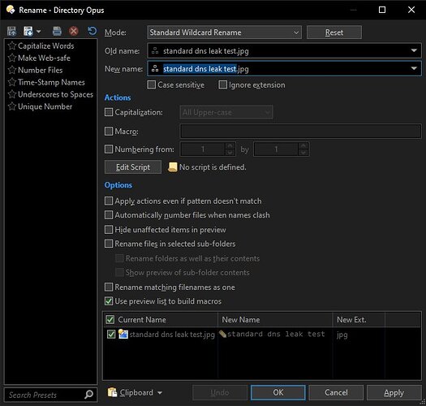The height and width of the screenshot is (406, 426).
Task: Click the print icon in the presets toolbar
Action: pos(57,32)
